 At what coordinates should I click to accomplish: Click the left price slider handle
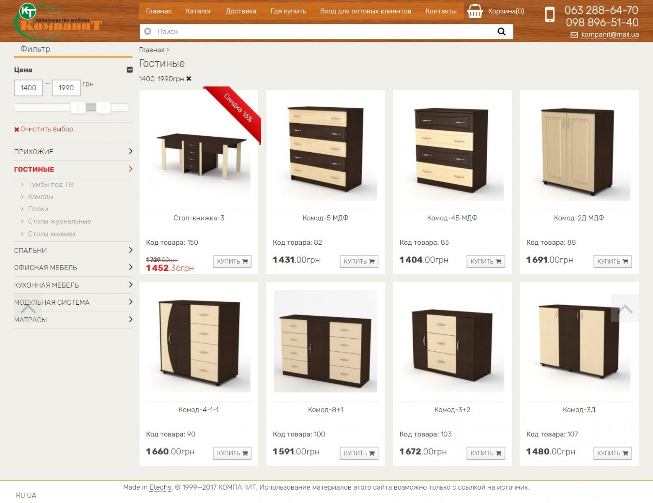(x=78, y=107)
